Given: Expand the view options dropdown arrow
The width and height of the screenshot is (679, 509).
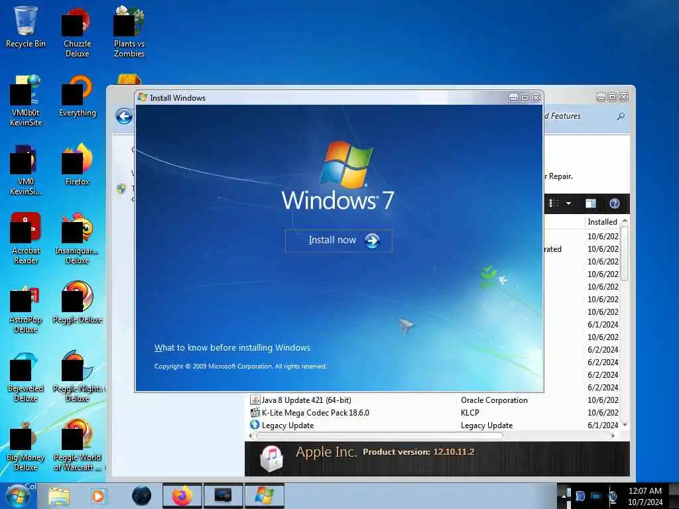Looking at the screenshot, I should (x=568, y=203).
